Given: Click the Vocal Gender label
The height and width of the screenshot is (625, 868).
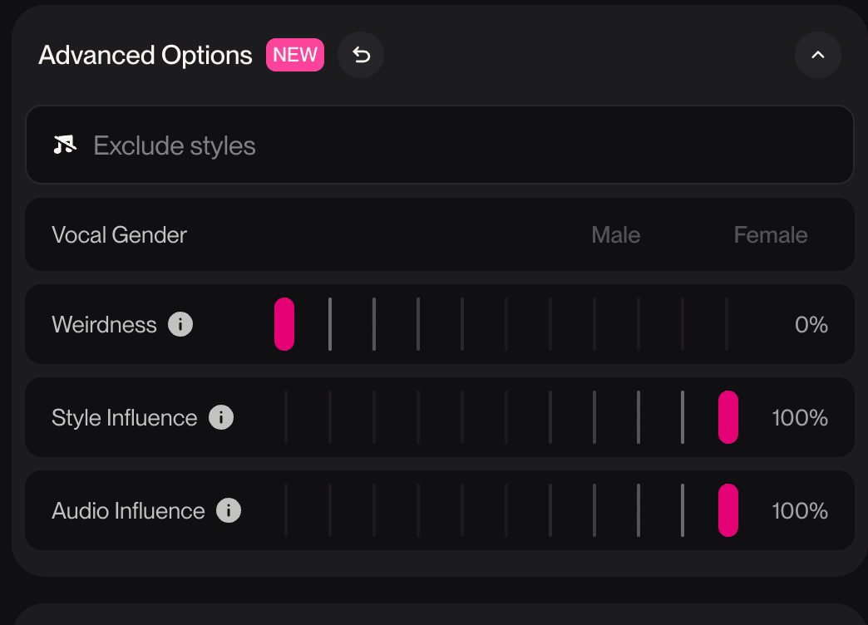Looking at the screenshot, I should pos(119,235).
